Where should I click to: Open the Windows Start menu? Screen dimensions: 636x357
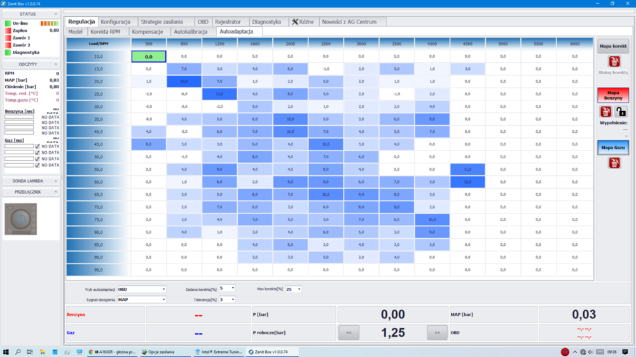6,351
